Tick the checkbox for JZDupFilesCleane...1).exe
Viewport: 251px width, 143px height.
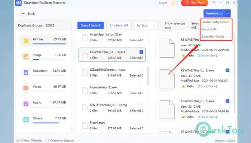[141, 70]
